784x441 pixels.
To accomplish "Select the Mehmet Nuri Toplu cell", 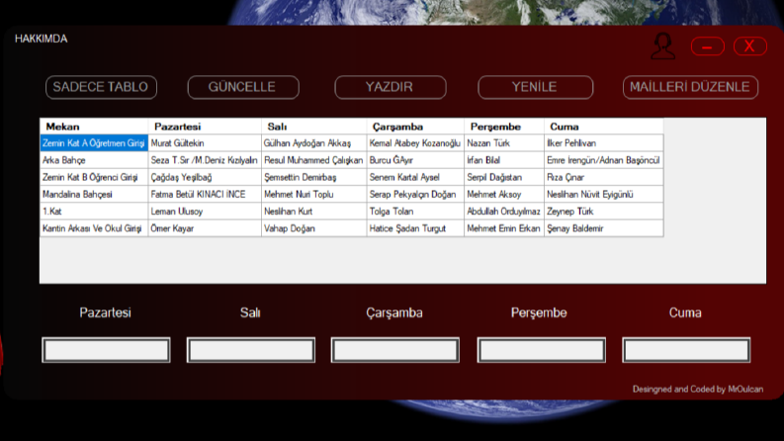I will pos(314,194).
